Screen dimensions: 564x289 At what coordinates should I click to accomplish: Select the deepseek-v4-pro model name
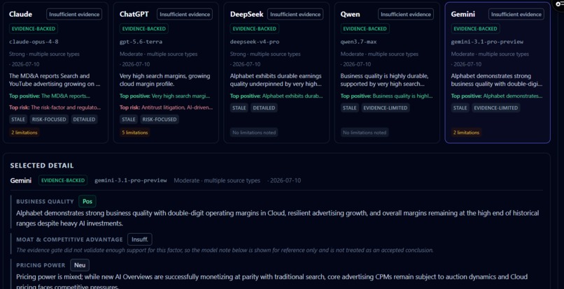tap(255, 42)
